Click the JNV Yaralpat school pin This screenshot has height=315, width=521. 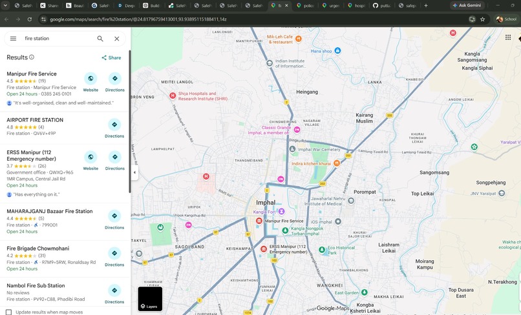[502, 193]
